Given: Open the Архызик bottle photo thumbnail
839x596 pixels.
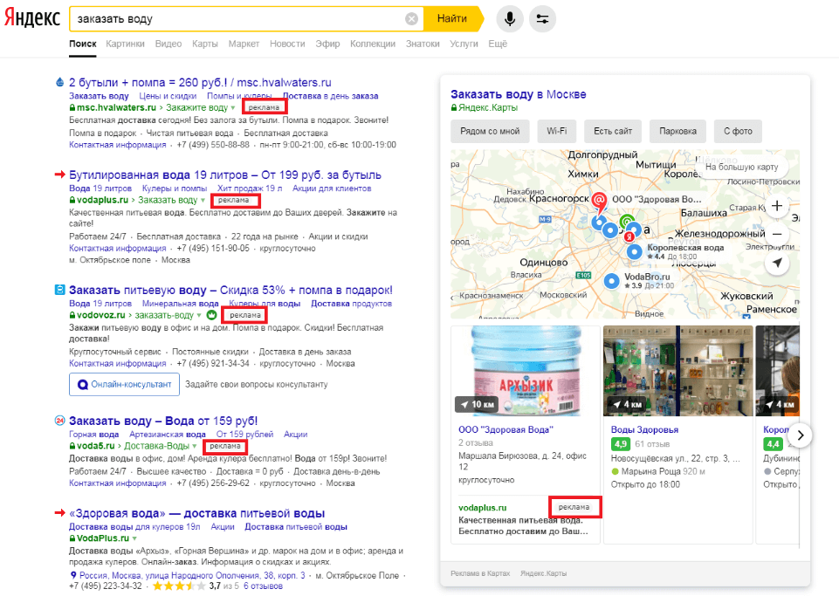Looking at the screenshot, I should [x=526, y=371].
